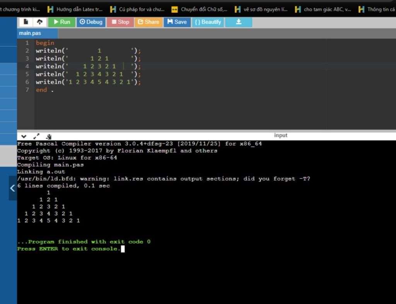
Task: Copy the console output icon
Action: click(49, 137)
